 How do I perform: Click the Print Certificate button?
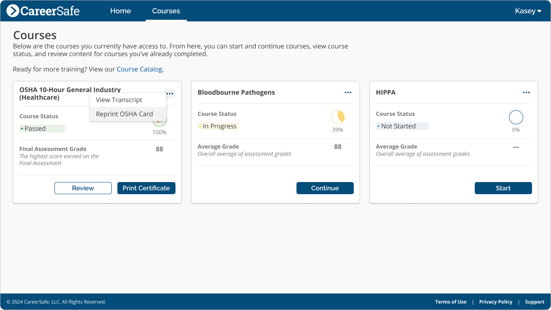pos(146,188)
